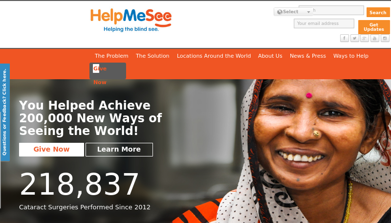Open The Solution menu

(x=152, y=56)
